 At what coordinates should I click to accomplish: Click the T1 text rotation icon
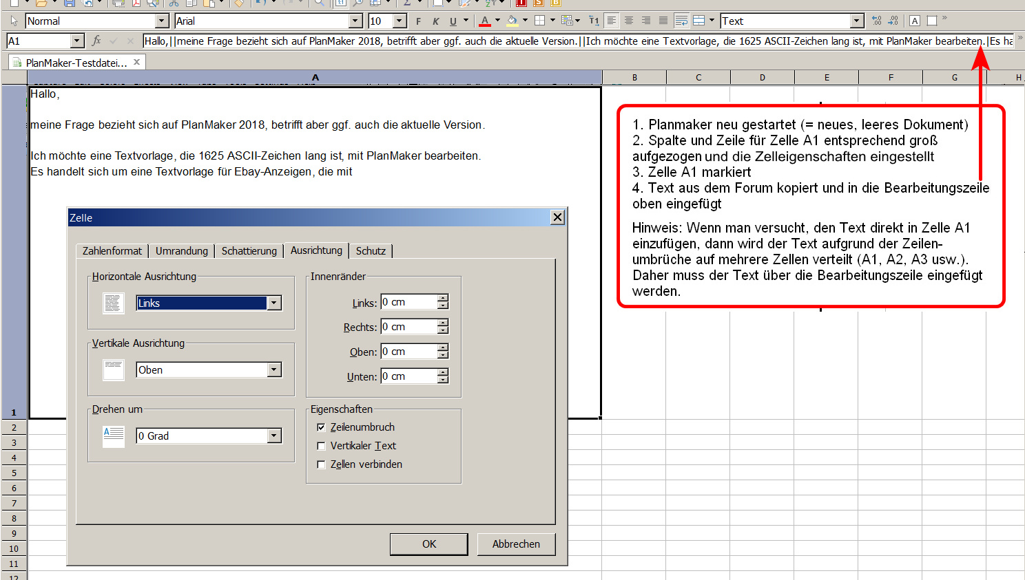tap(594, 21)
